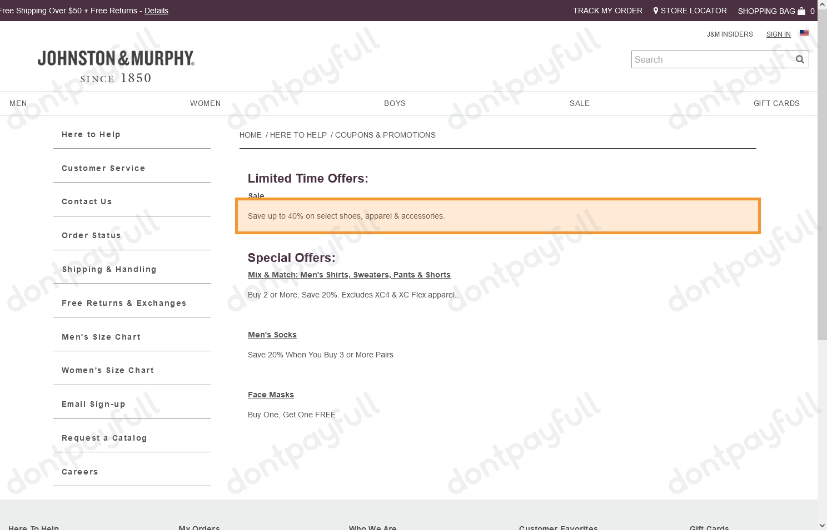Open Shipping & Handling in sidebar
This screenshot has height=530, width=827.
(109, 269)
